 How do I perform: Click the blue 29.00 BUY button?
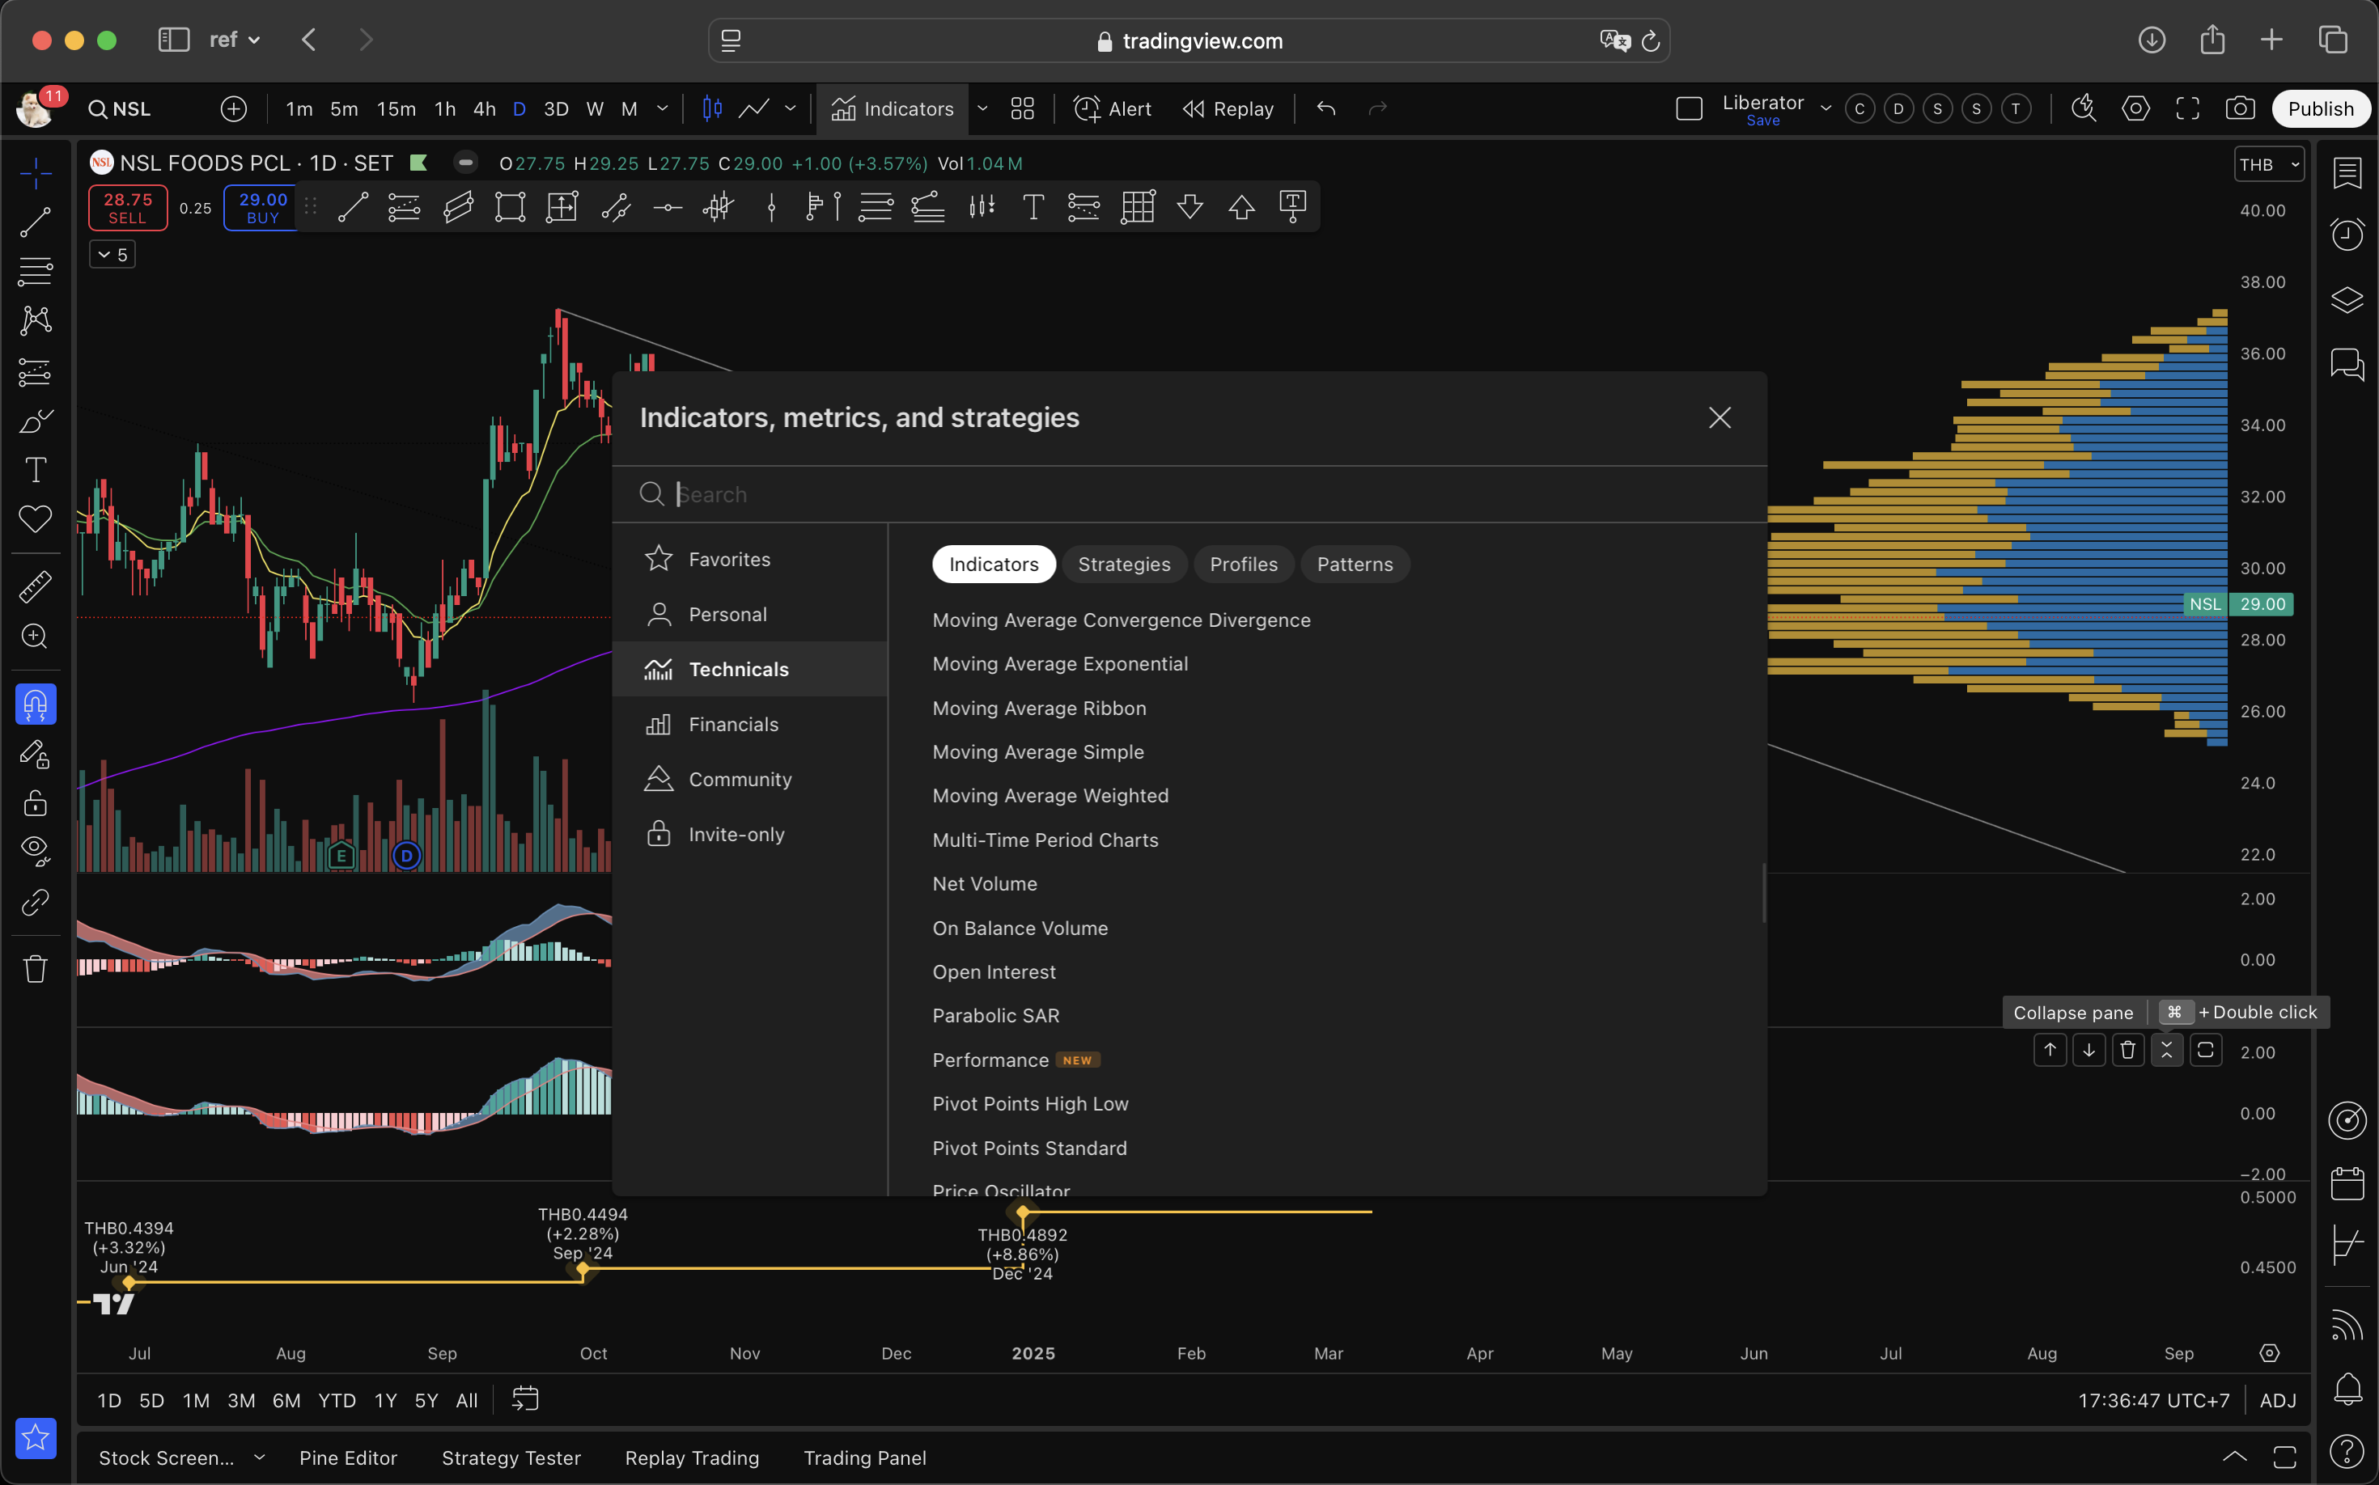(x=262, y=208)
